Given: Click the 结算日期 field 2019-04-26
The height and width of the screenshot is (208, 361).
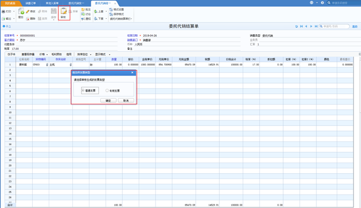Looking at the screenshot, I should point(191,36).
